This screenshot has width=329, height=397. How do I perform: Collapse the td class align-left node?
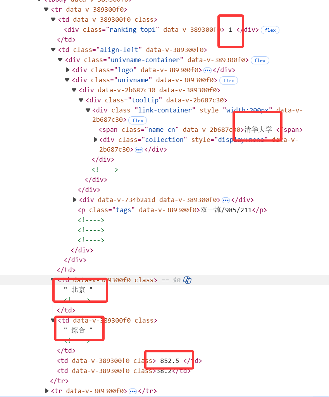pos(53,50)
